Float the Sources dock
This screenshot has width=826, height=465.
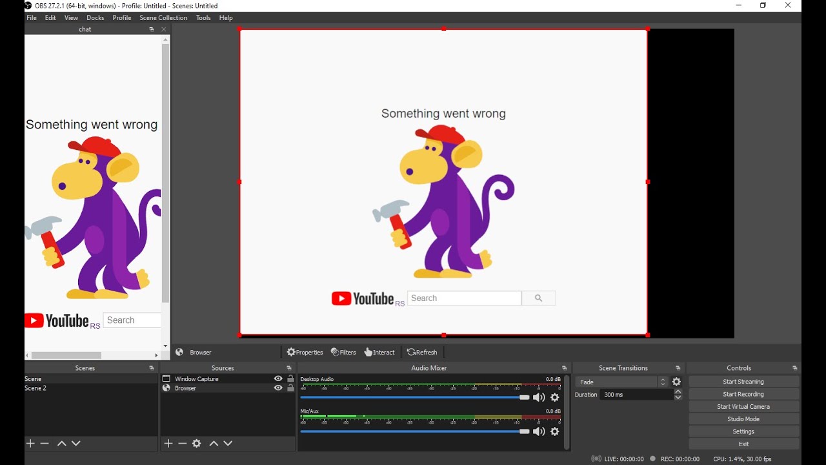click(289, 368)
